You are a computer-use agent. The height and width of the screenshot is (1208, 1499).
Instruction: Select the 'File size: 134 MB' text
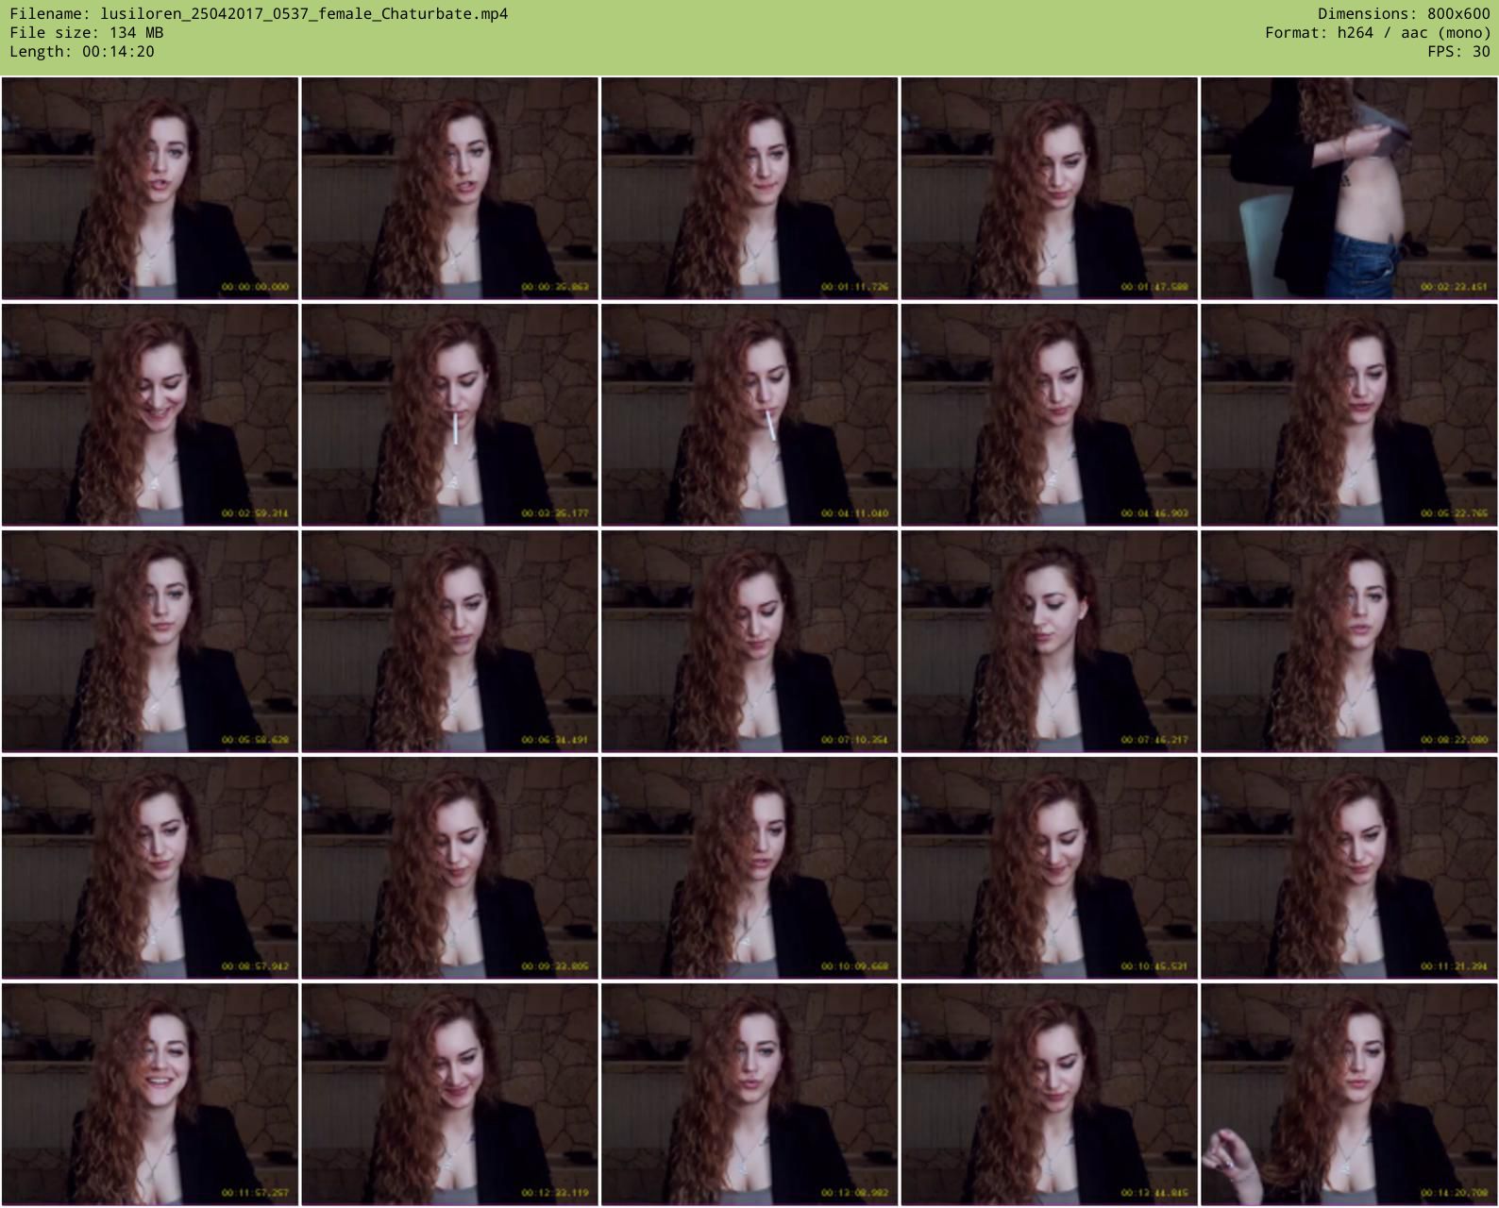tap(87, 33)
